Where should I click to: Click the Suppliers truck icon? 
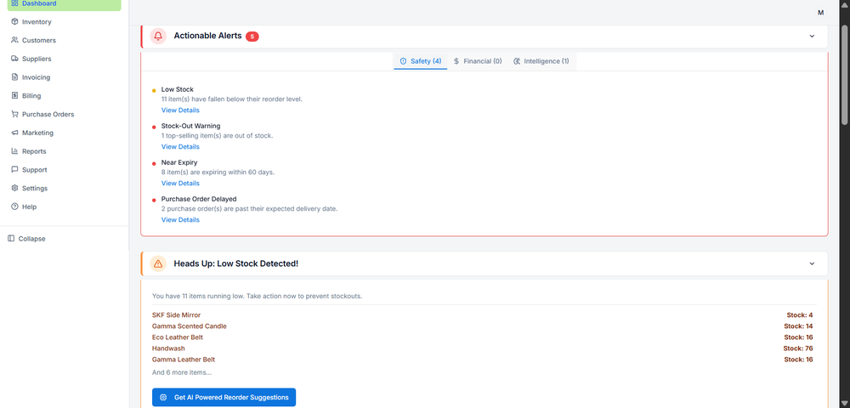14,59
